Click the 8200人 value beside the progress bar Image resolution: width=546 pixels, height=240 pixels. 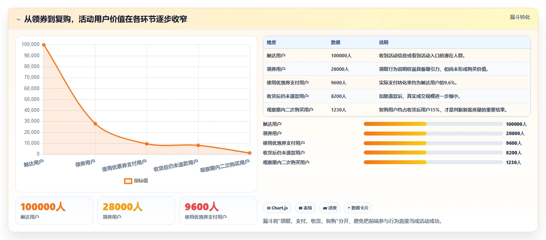point(514,153)
